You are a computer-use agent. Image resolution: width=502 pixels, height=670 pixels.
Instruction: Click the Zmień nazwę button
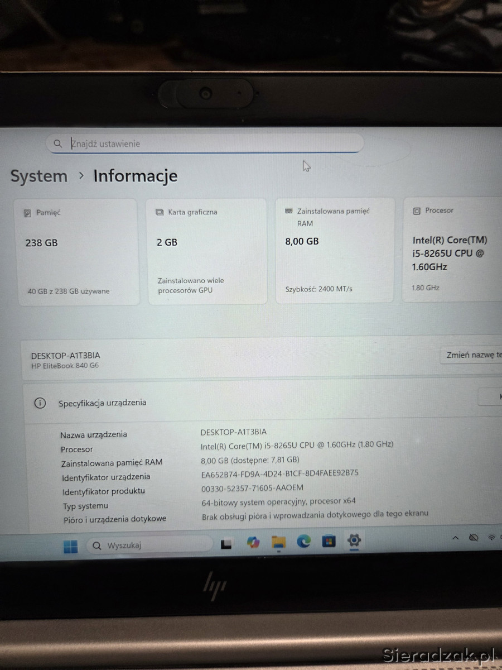click(x=472, y=355)
